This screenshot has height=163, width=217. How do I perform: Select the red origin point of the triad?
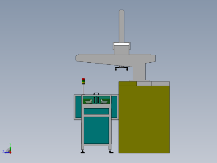click(x=10, y=153)
